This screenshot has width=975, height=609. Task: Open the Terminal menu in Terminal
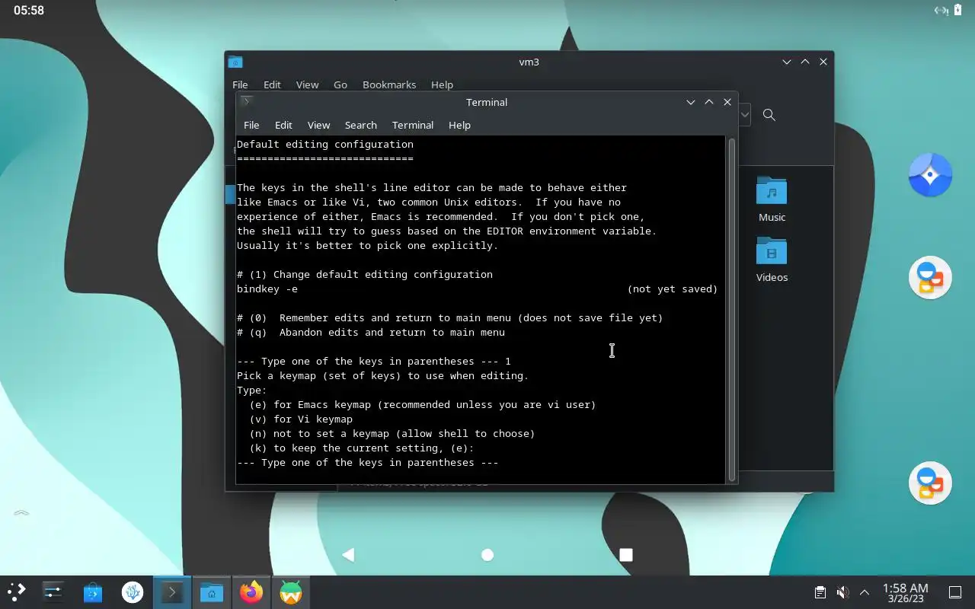pos(413,125)
